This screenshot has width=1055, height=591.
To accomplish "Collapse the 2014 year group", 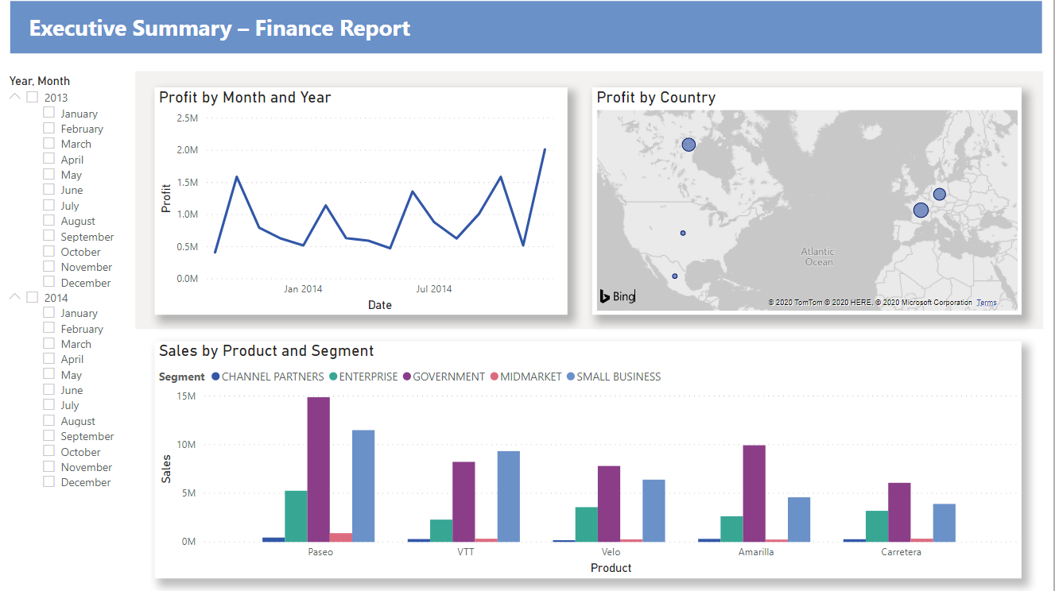I will [15, 297].
